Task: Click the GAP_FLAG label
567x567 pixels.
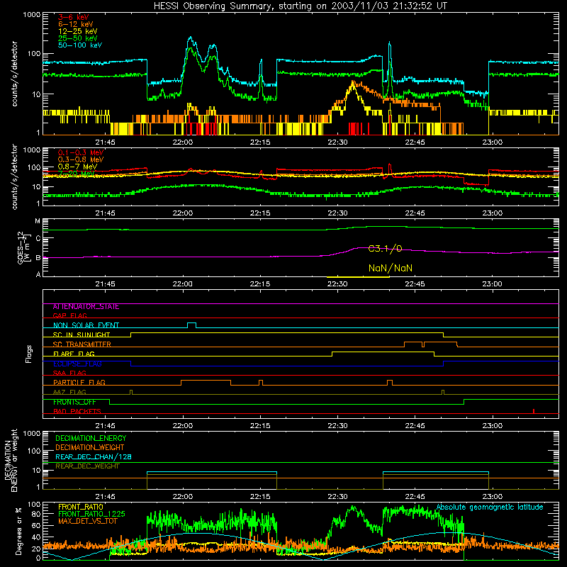Action: 69,315
